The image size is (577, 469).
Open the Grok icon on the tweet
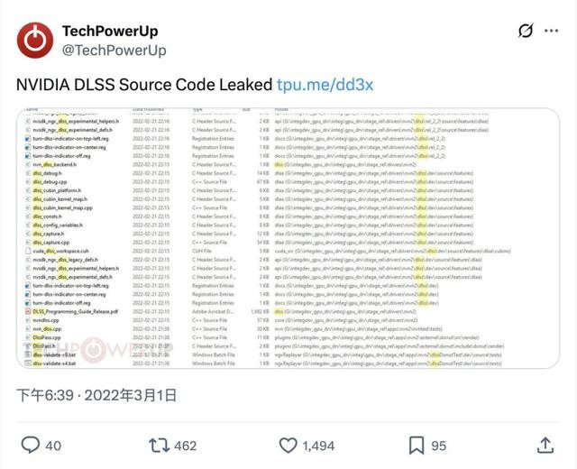[527, 32]
